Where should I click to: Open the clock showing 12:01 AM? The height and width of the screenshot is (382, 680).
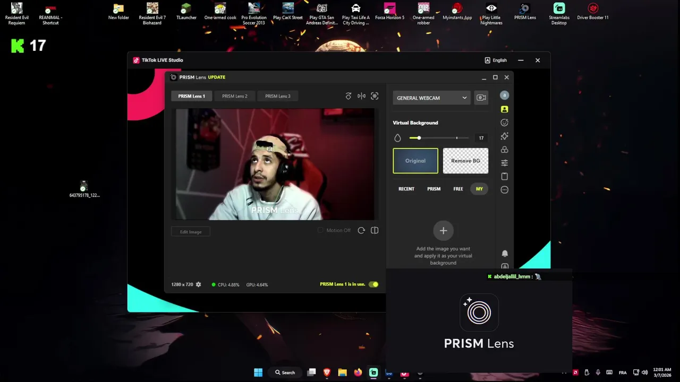tap(662, 372)
